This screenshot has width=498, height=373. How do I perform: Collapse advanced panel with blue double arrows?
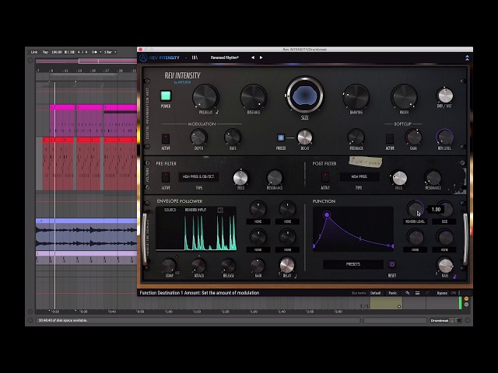click(467, 58)
